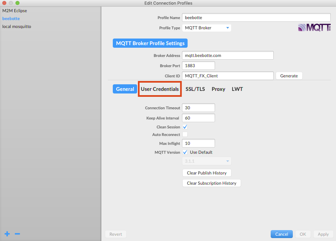Click Clear Publish History button
Image resolution: width=336 pixels, height=241 pixels.
coord(207,173)
